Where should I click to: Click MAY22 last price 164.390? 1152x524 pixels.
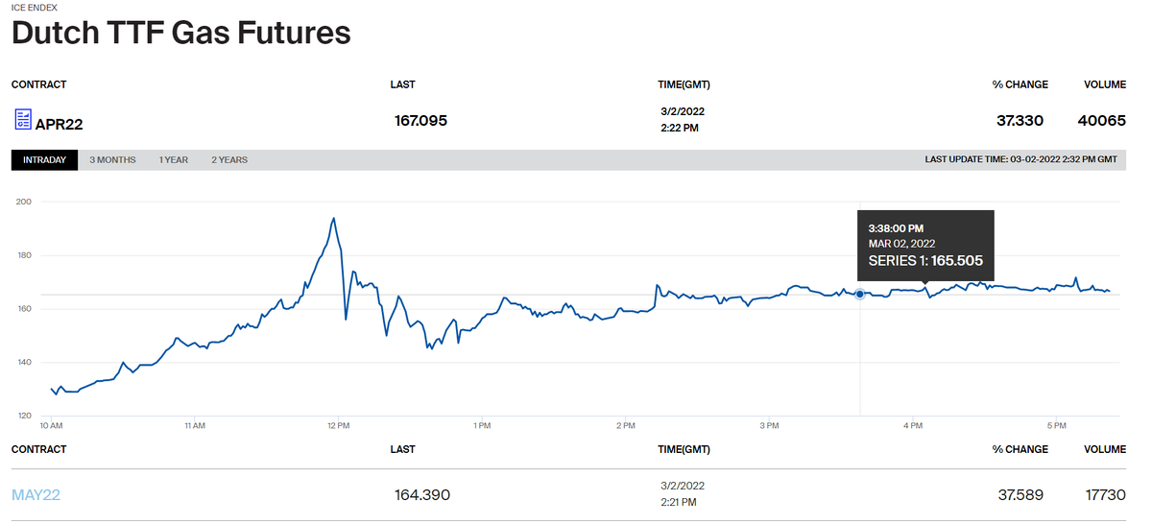tap(422, 495)
